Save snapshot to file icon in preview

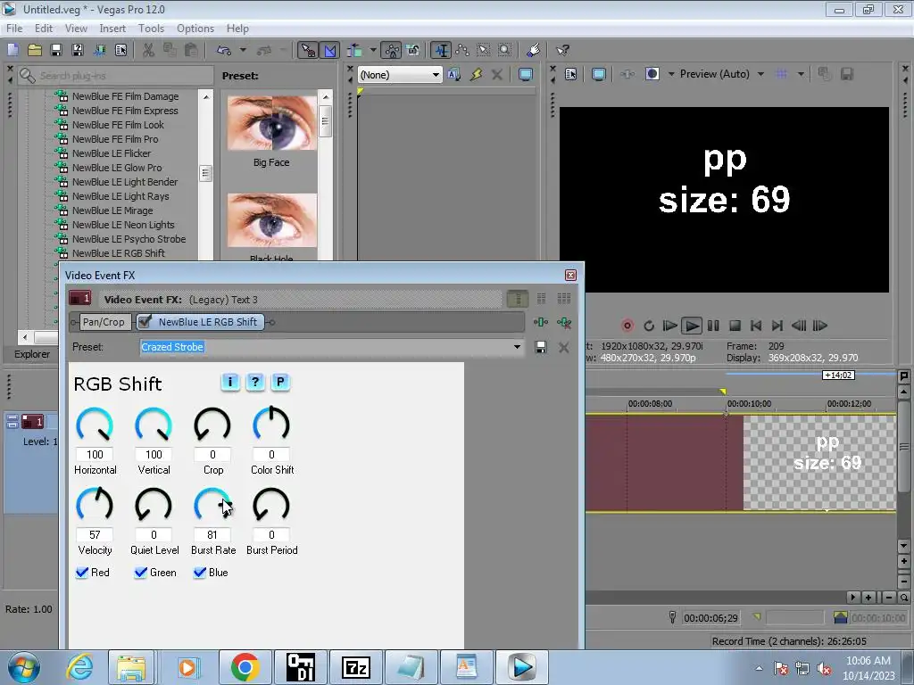[847, 74]
